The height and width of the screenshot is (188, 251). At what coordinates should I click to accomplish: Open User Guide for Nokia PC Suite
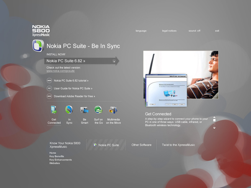pos(73,89)
